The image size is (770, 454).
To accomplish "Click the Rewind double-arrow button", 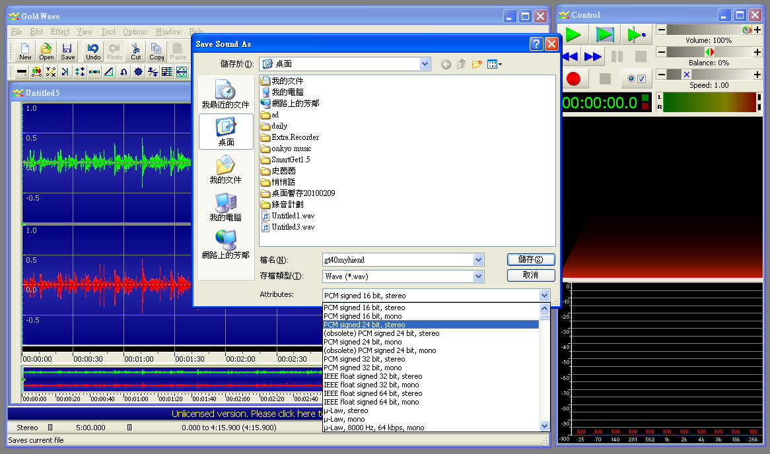I will (x=571, y=57).
